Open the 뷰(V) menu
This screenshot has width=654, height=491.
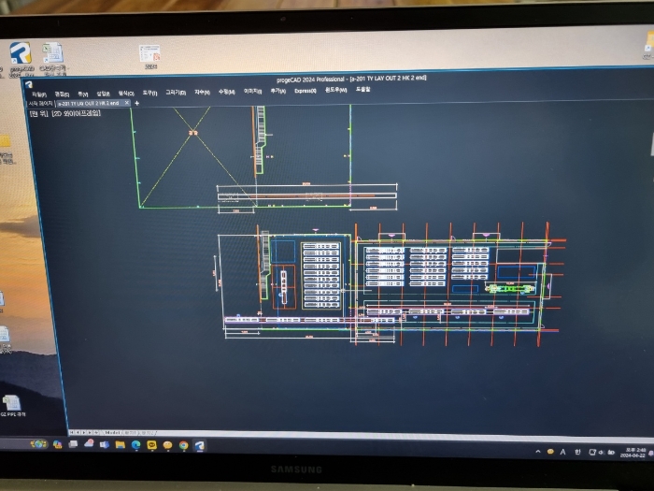82,94
